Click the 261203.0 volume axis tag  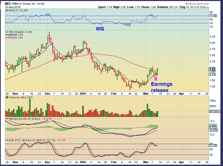[215, 111]
